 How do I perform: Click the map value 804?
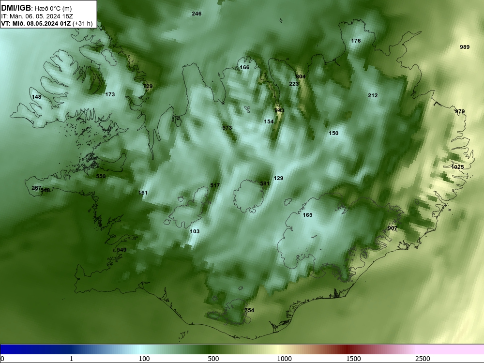[x=301, y=76]
